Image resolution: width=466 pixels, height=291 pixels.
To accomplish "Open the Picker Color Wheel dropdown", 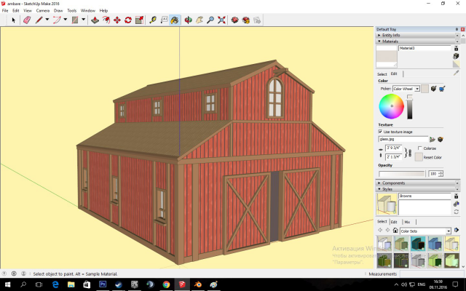I will (x=417, y=89).
